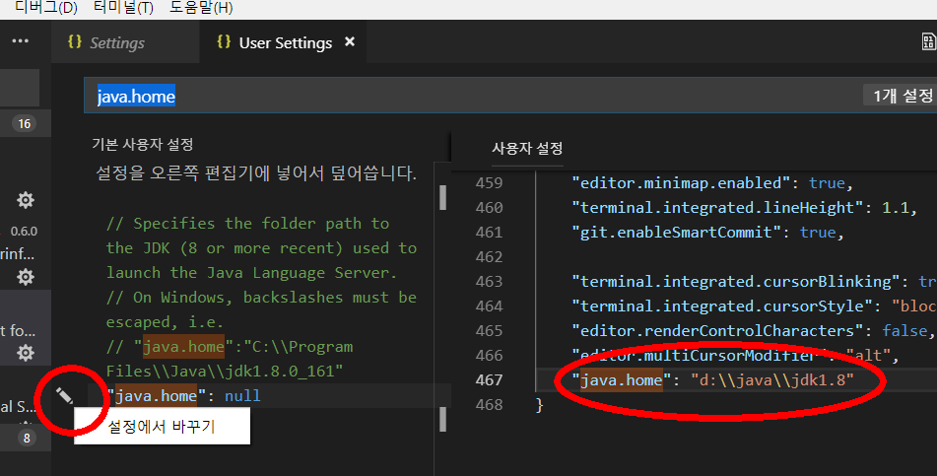
Task: Open the 도움말(H) menu
Action: (x=201, y=8)
